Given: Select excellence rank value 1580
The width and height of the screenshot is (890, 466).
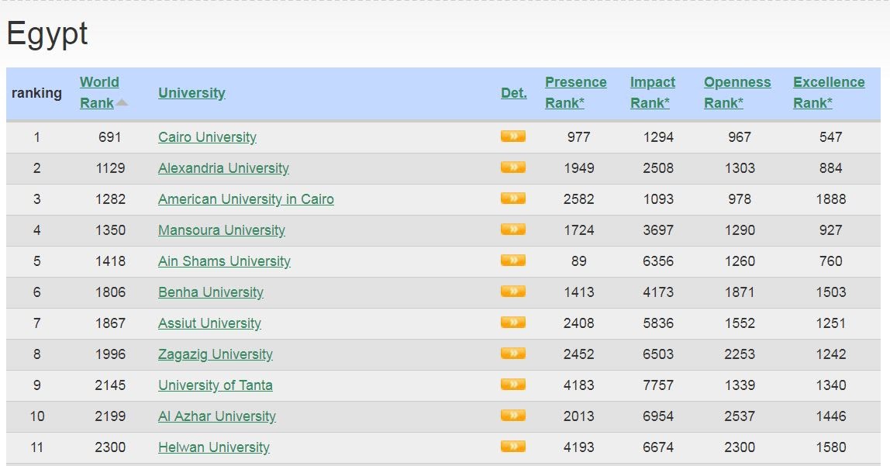Looking at the screenshot, I should pyautogui.click(x=831, y=447).
